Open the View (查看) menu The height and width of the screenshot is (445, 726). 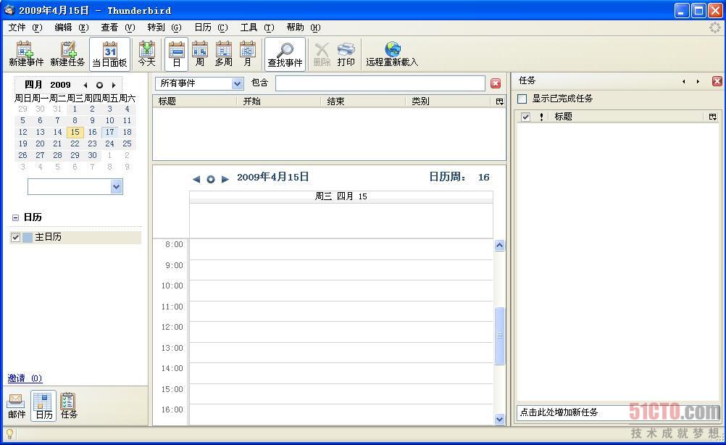point(117,28)
